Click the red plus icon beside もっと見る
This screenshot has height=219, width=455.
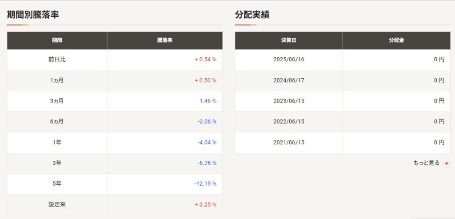[447, 163]
